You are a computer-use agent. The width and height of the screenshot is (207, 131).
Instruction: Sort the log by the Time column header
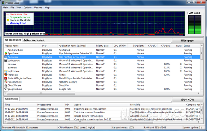click(7, 105)
